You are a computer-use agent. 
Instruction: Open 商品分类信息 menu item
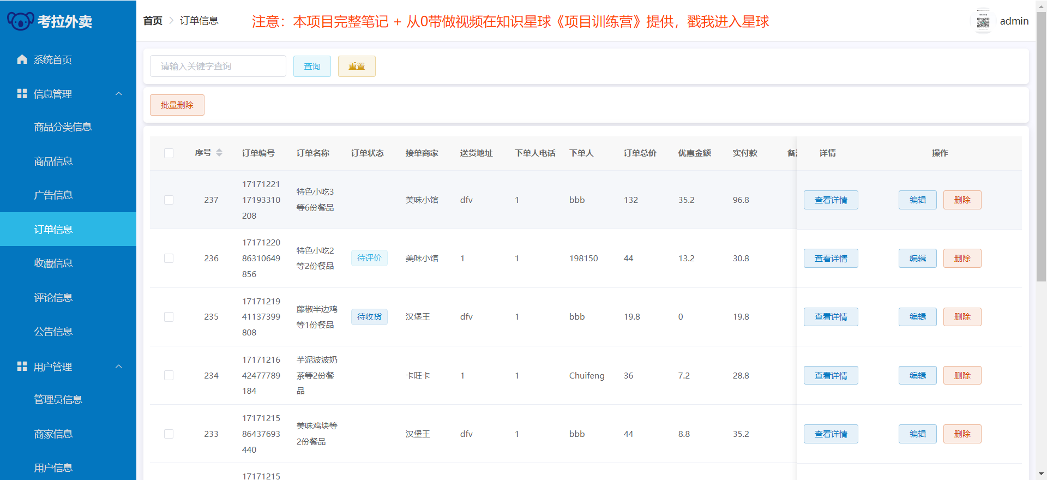68,127
